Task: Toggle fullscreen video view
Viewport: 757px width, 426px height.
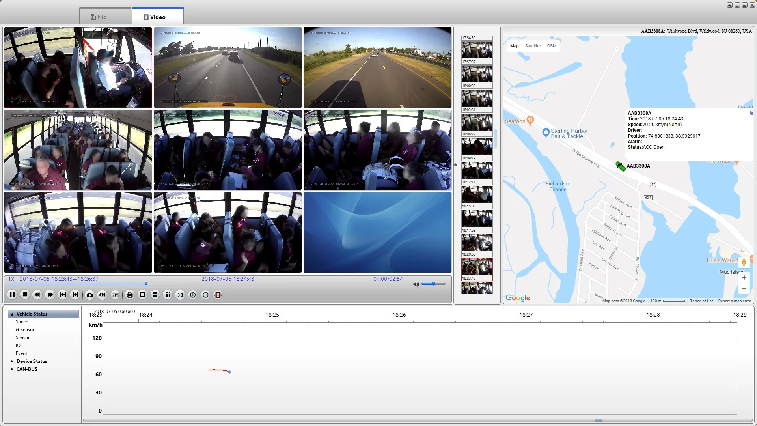Action: pyautogui.click(x=180, y=295)
